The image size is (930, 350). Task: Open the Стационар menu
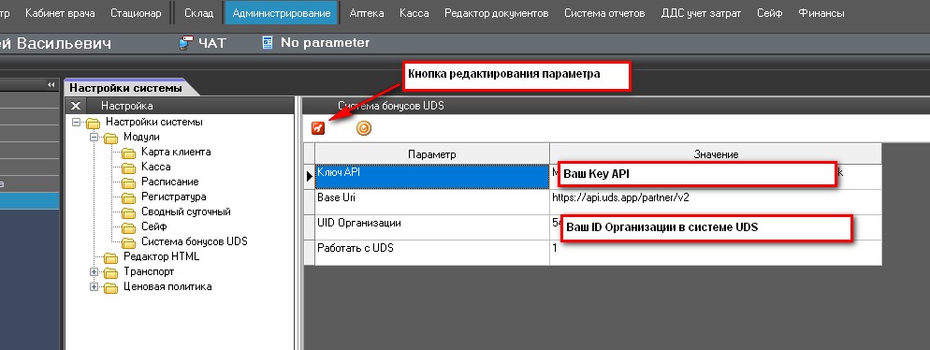pyautogui.click(x=136, y=12)
